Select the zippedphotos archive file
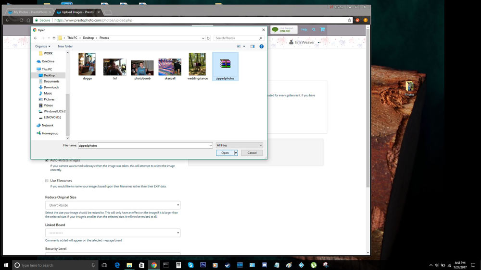 pyautogui.click(x=225, y=66)
